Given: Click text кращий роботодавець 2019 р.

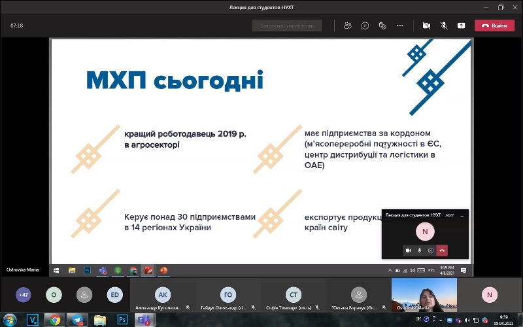Looking at the screenshot, I should [185, 134].
